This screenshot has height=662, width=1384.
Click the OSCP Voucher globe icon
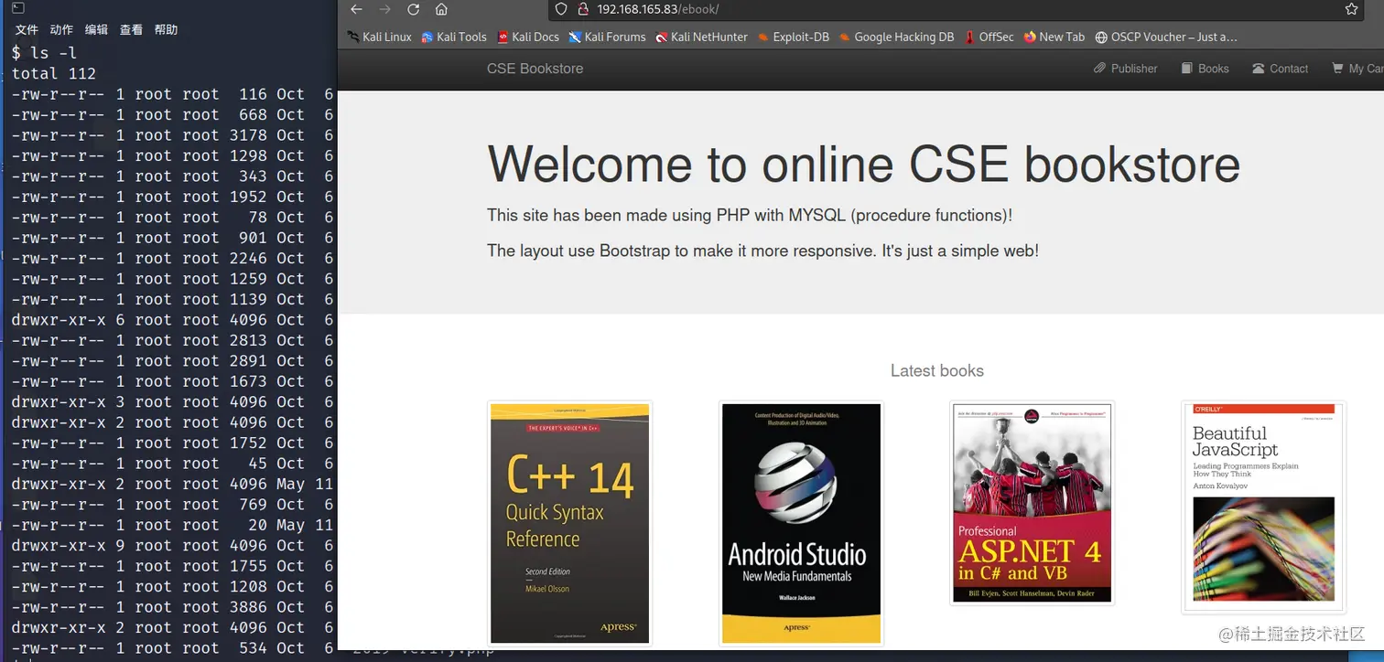tap(1101, 37)
